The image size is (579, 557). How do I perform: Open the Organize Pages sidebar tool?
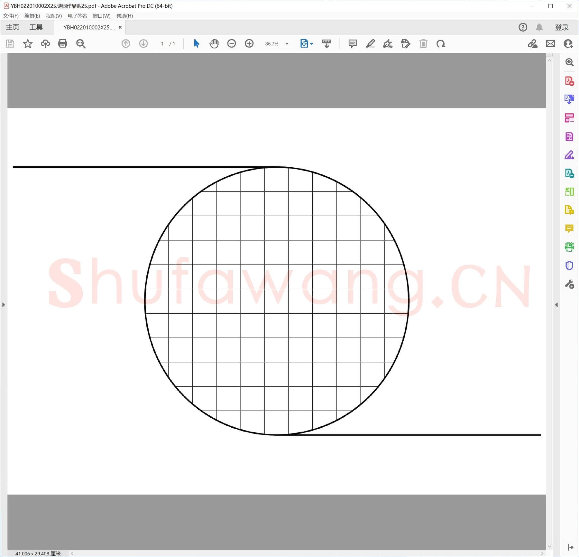569,118
